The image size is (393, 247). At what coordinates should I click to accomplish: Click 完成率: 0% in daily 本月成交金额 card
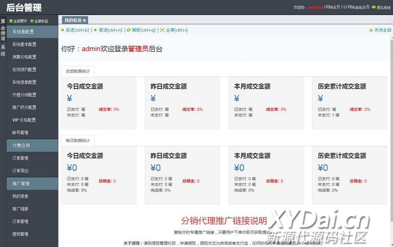click(x=244, y=191)
